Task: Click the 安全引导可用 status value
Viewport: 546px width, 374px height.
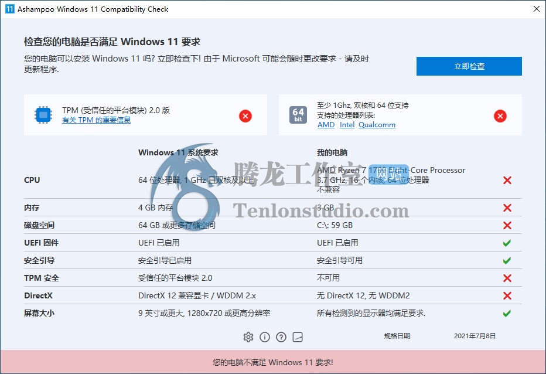Action: pyautogui.click(x=340, y=260)
